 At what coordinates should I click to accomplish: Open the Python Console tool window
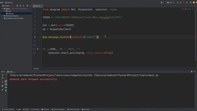click(x=73, y=109)
